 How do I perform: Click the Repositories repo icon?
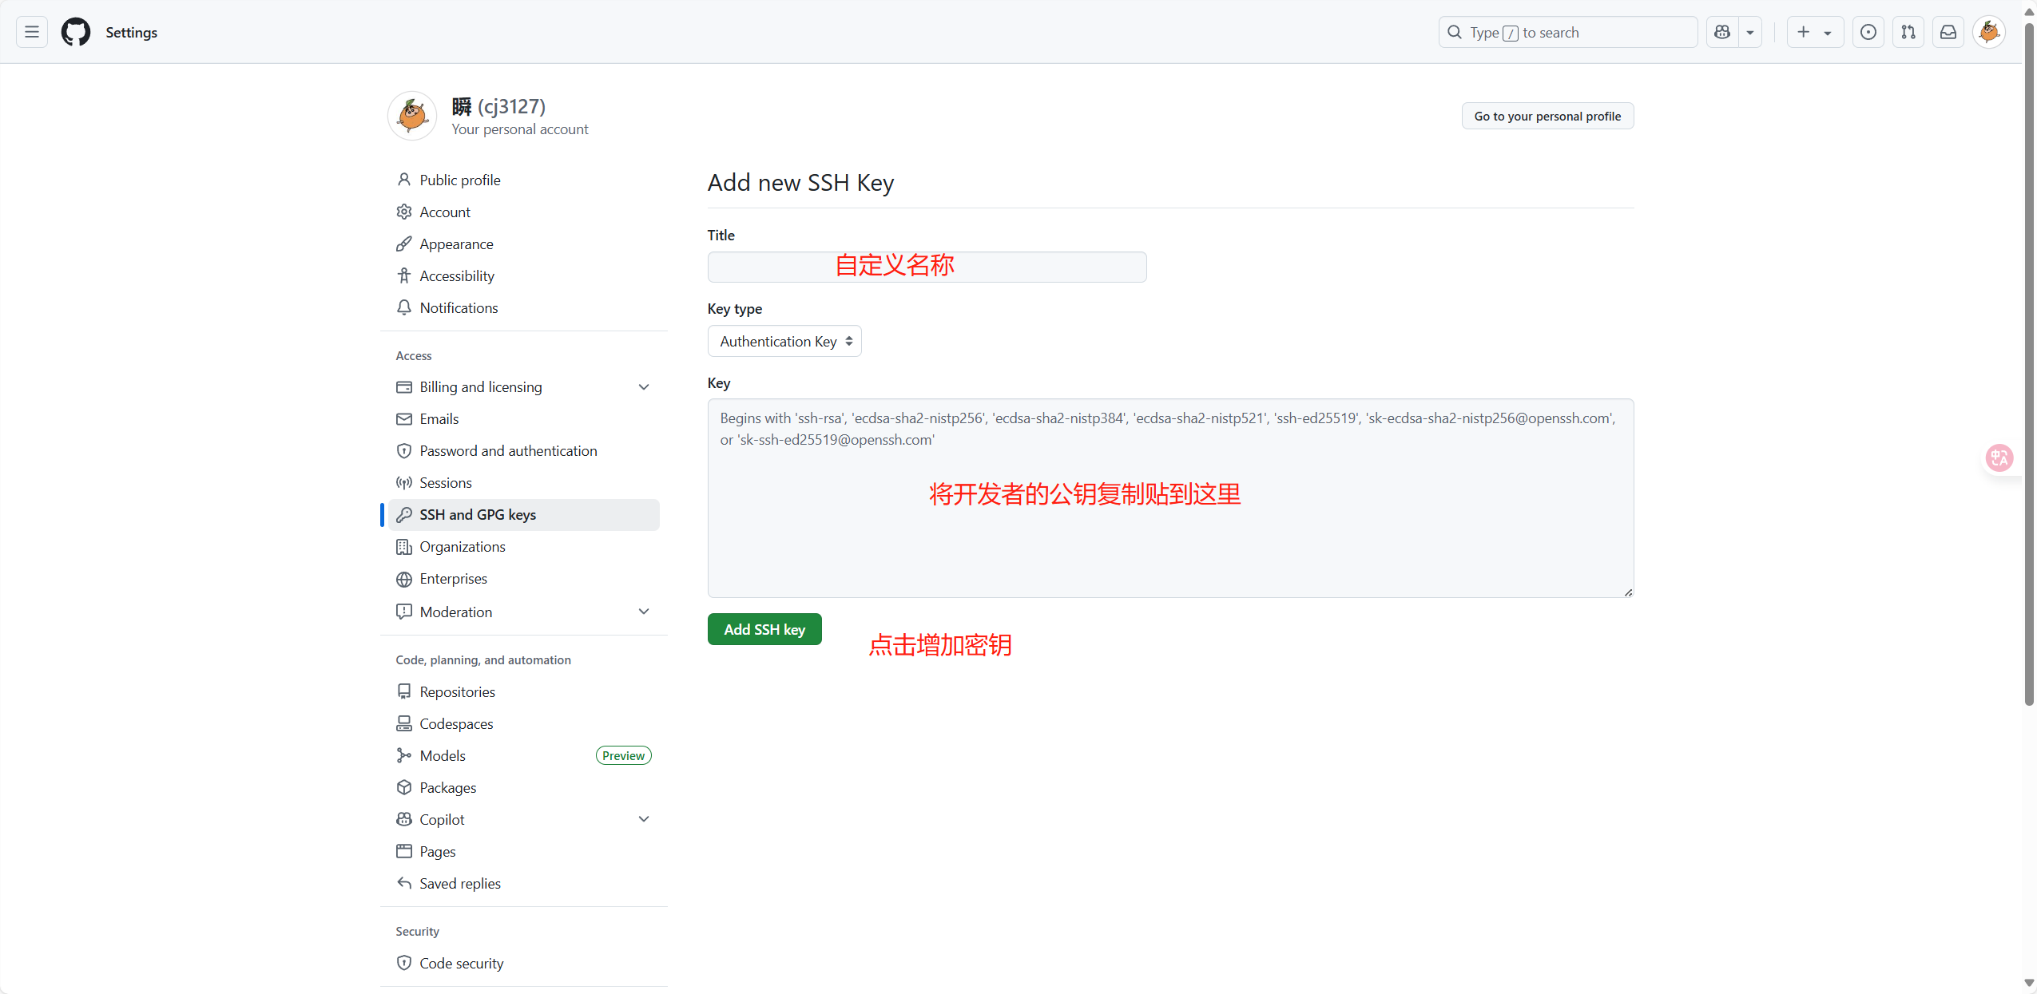tap(404, 691)
